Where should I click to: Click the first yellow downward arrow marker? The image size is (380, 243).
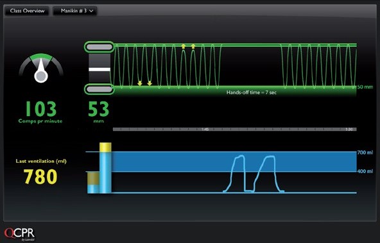(140, 83)
